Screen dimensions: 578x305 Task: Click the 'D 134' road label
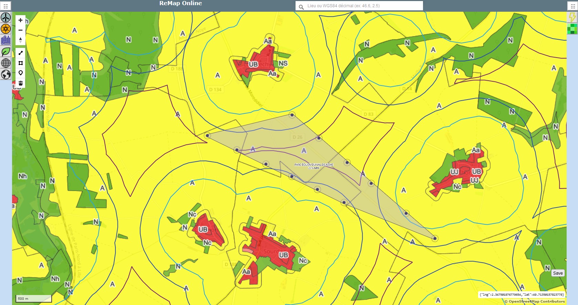pyautogui.click(x=215, y=90)
